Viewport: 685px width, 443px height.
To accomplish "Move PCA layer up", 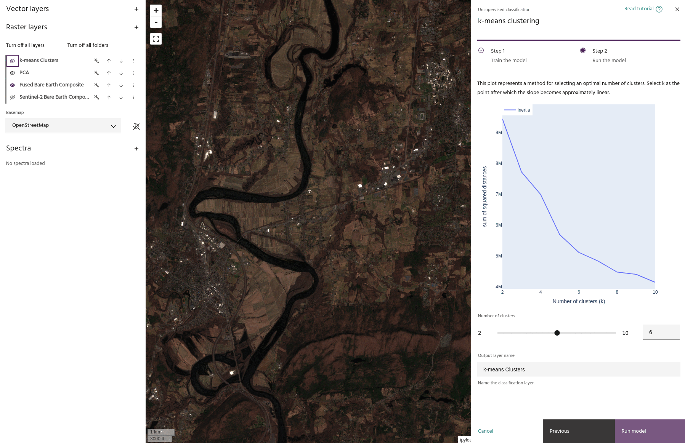I will 109,73.
